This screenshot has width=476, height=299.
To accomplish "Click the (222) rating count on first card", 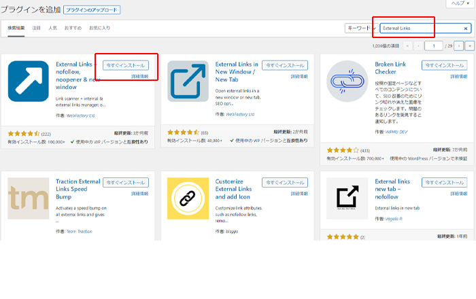I will pos(46,134).
